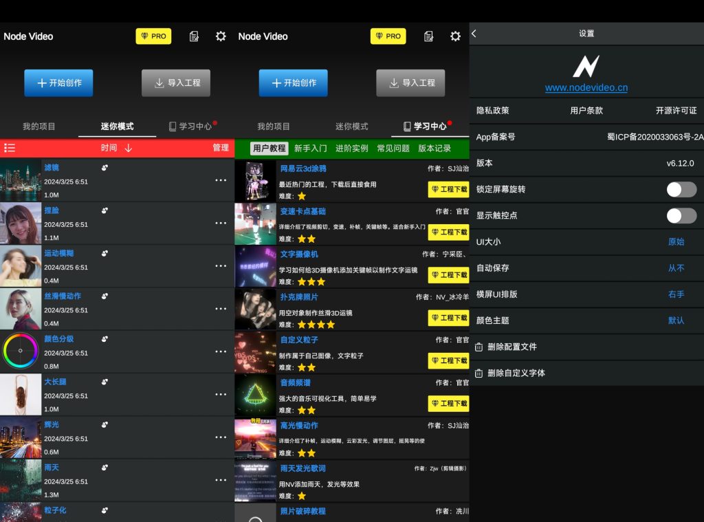
Task: Click 开始创作 button in middle panel
Action: tap(293, 83)
